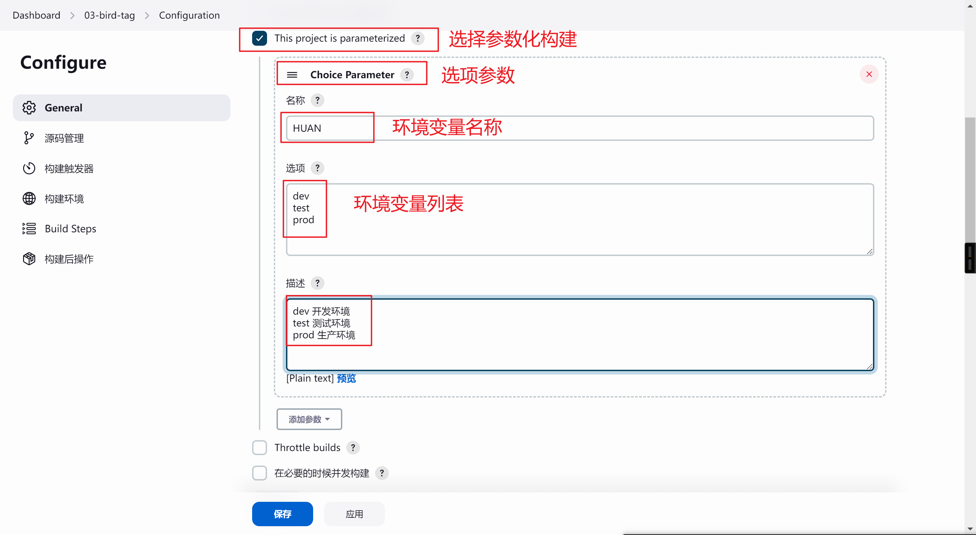Click the clock icon beside 构建触发器

click(29, 168)
